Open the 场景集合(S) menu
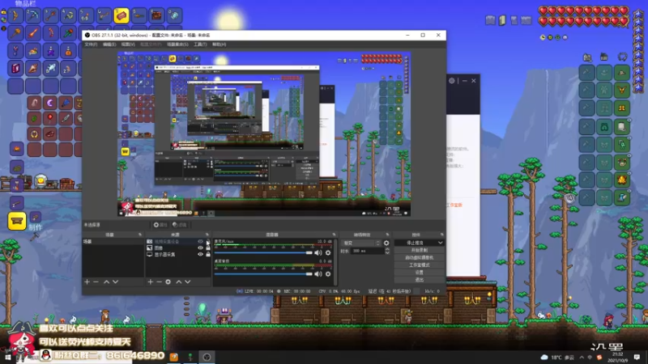This screenshot has width=648, height=364. click(x=177, y=44)
